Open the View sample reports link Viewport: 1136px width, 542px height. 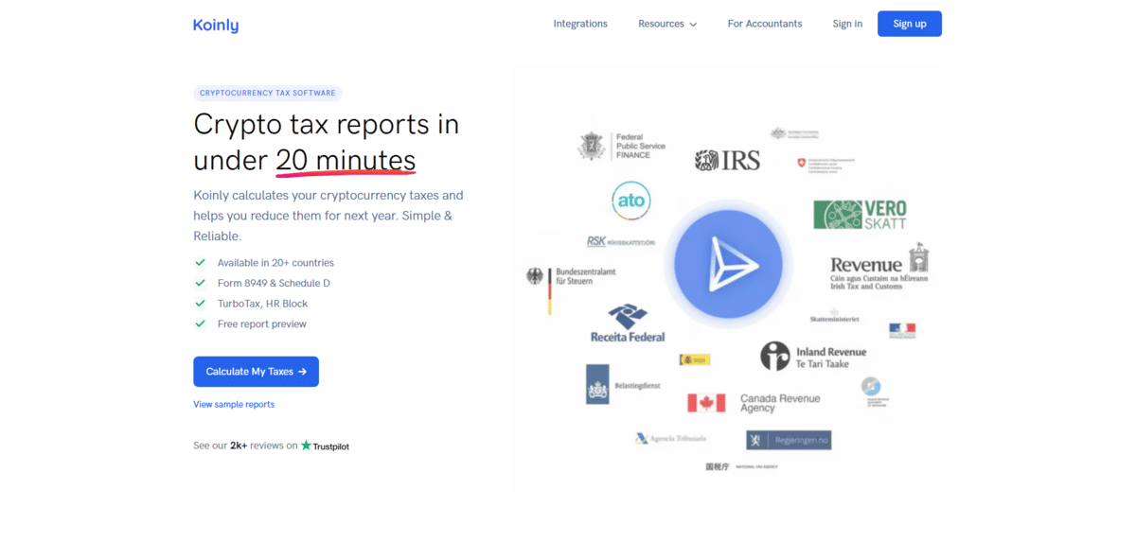234,404
